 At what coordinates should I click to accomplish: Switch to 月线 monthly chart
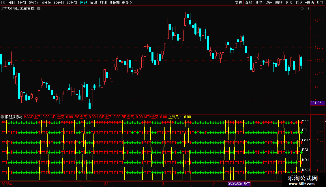tap(103, 3)
